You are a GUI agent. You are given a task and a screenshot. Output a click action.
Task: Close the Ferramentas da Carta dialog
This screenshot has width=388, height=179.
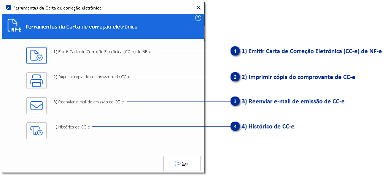198,8
